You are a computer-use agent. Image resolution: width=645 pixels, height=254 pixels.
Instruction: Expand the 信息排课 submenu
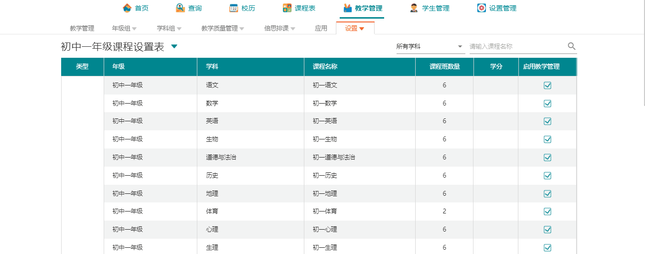279,28
